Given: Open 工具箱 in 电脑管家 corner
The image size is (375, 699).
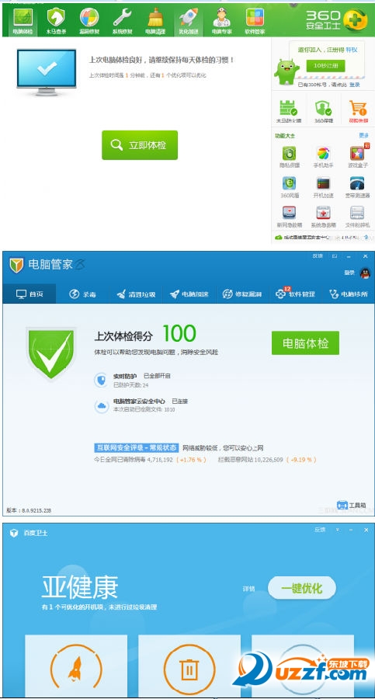Looking at the screenshot, I should pos(352,505).
